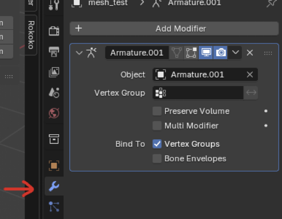Open the Output properties tab
282x219 pixels.
pyautogui.click(x=54, y=52)
